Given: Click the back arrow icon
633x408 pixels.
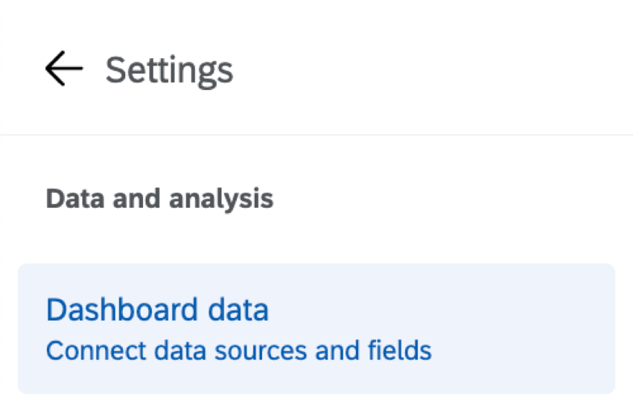Looking at the screenshot, I should (64, 70).
